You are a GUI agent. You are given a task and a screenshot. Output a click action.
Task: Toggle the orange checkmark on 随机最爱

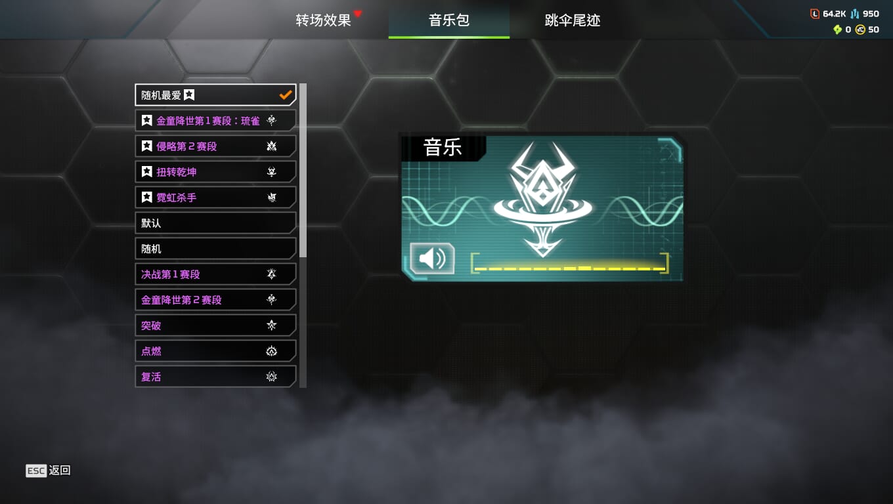[x=285, y=95]
